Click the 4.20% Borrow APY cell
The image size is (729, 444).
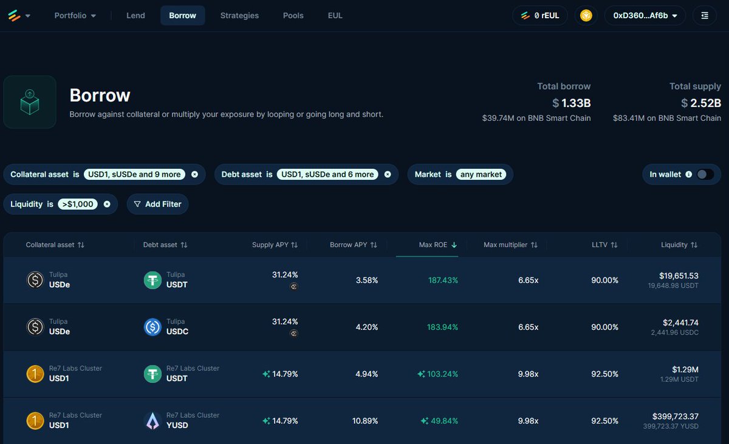367,327
